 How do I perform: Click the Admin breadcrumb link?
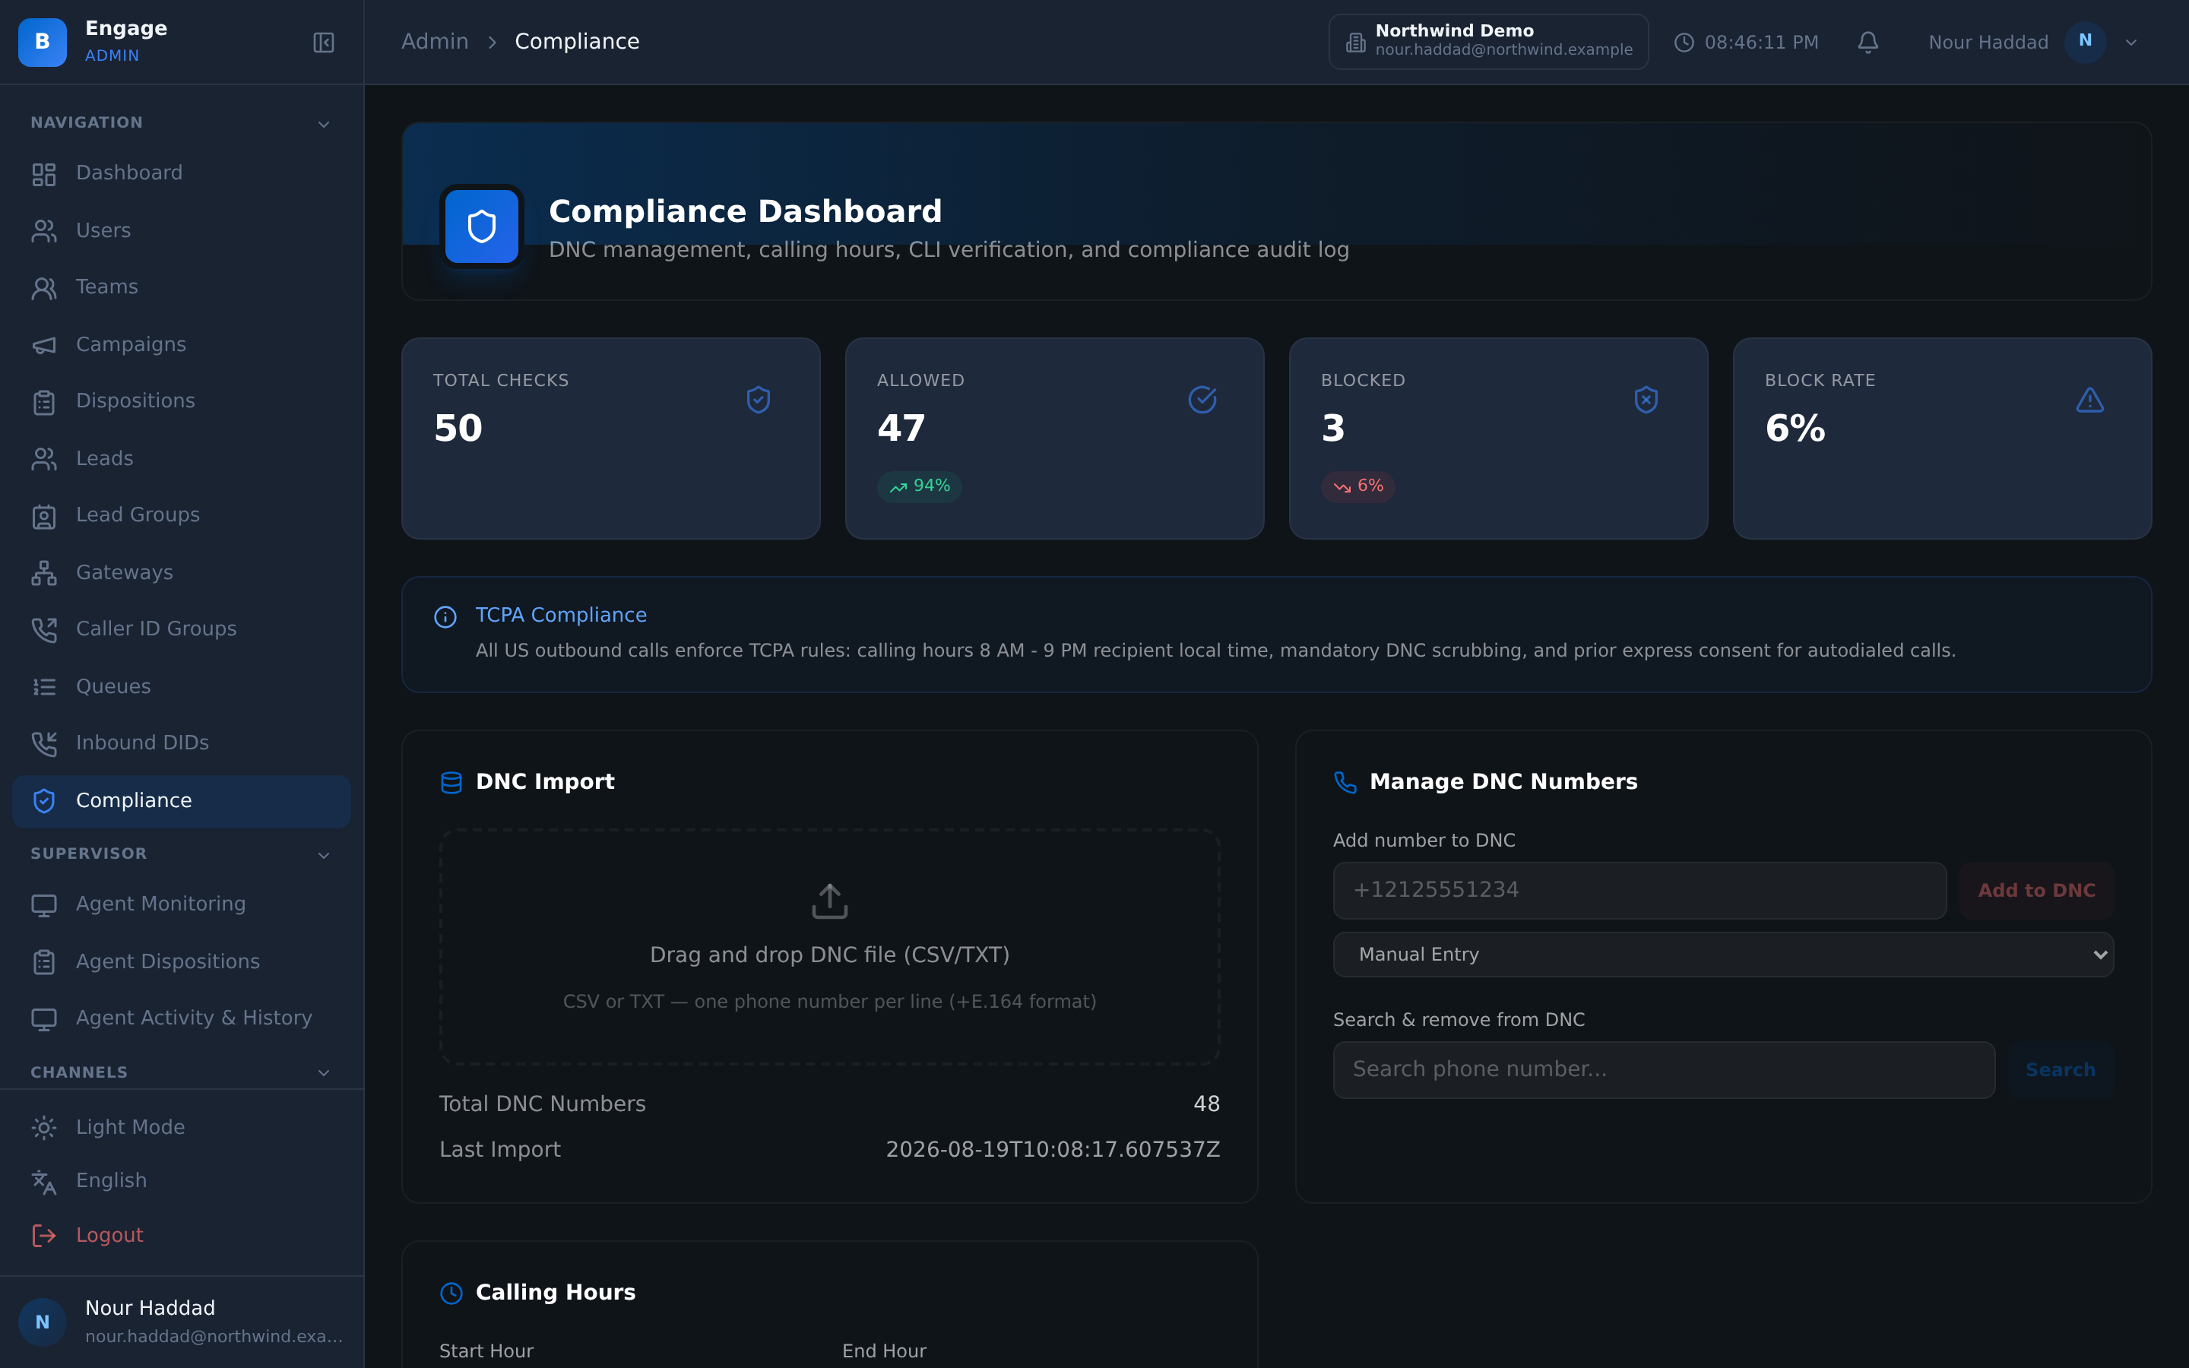pyautogui.click(x=434, y=42)
